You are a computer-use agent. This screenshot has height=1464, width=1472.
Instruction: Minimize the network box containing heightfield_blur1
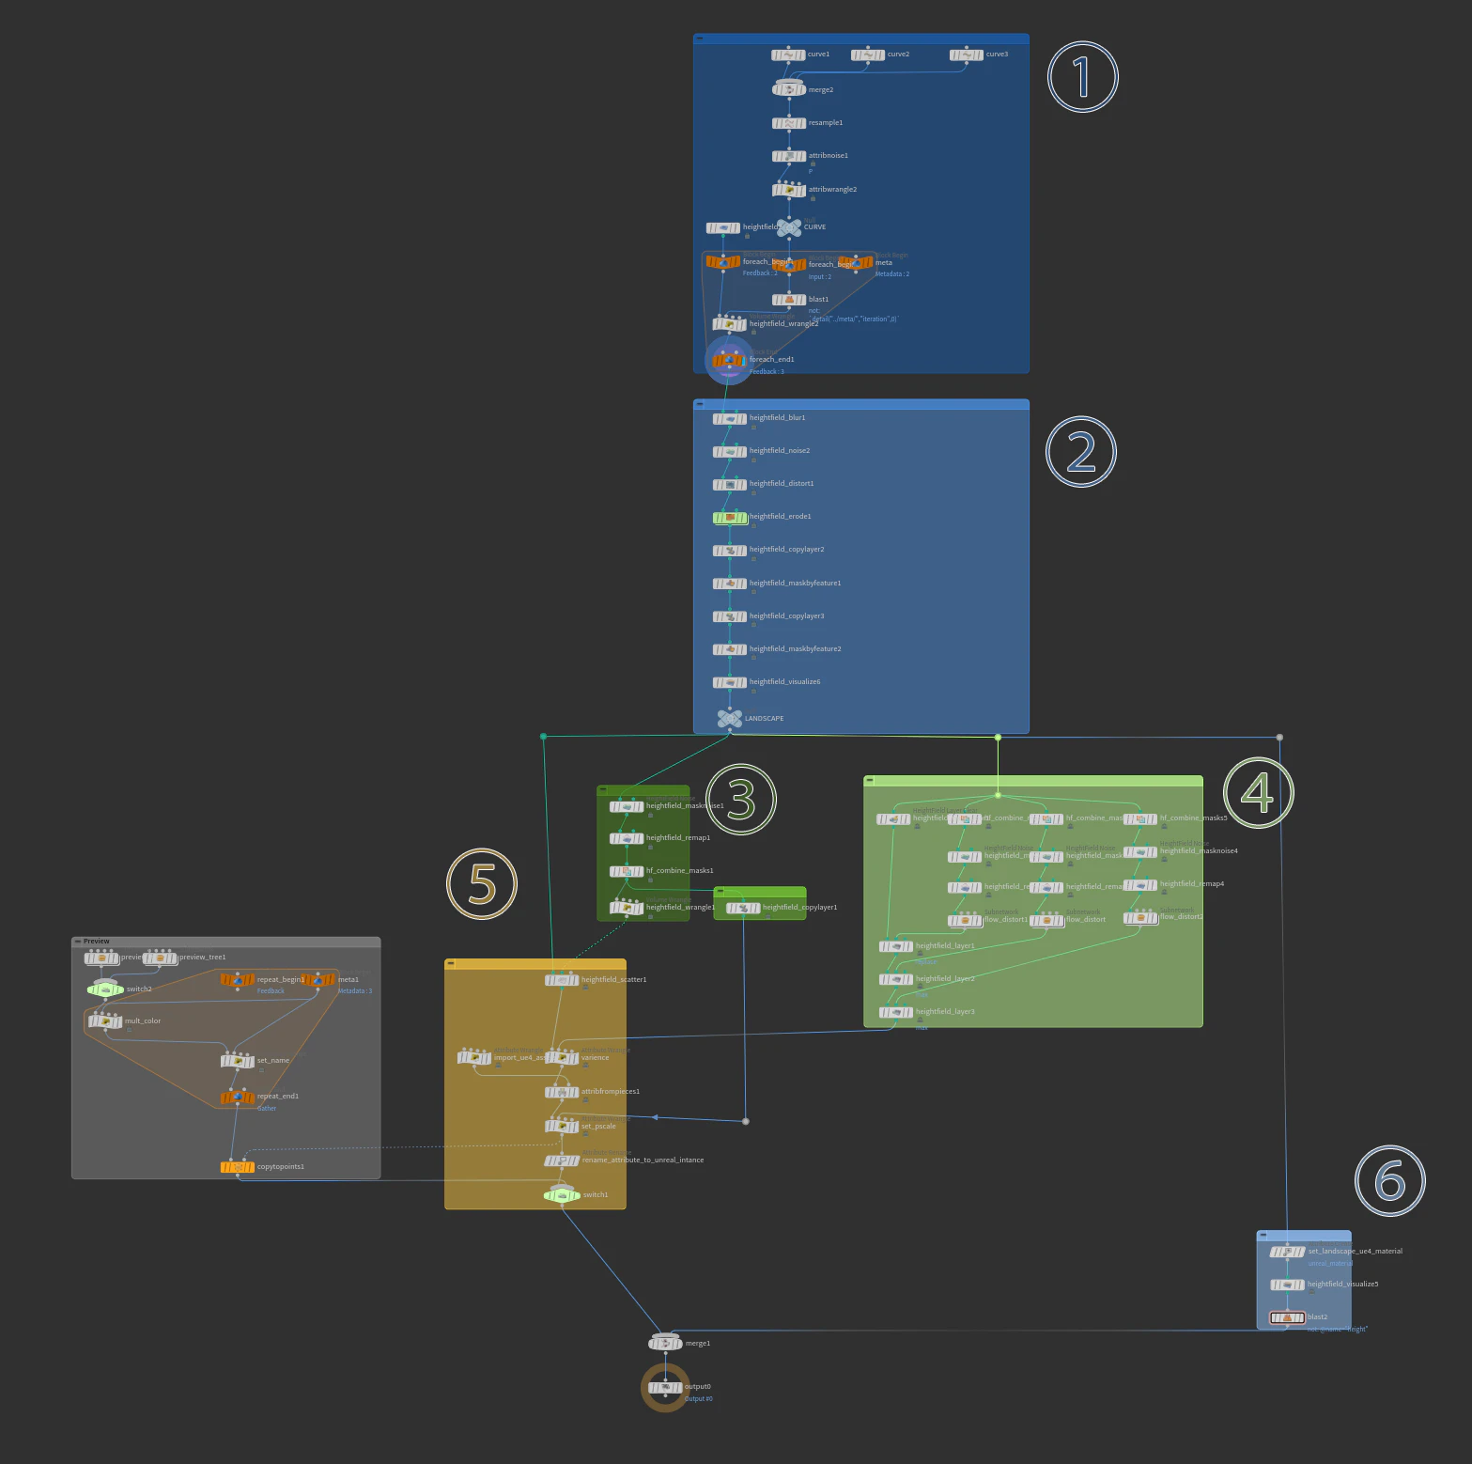(x=700, y=404)
